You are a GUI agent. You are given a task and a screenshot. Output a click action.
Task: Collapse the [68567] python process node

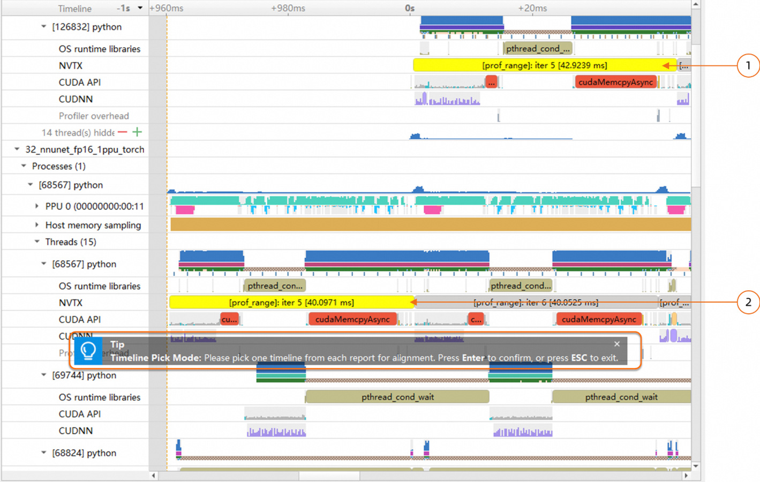pos(31,184)
